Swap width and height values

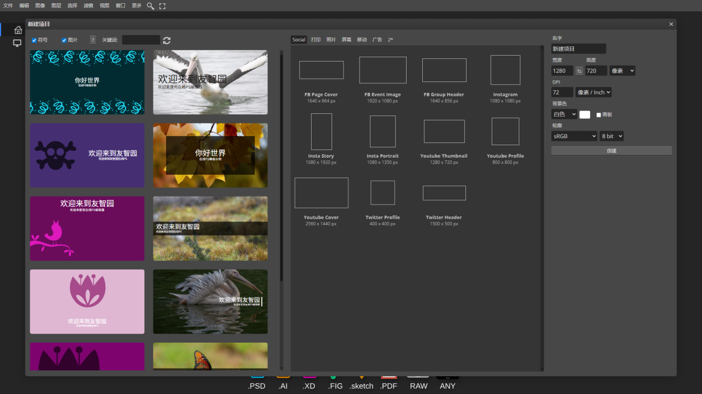point(579,71)
